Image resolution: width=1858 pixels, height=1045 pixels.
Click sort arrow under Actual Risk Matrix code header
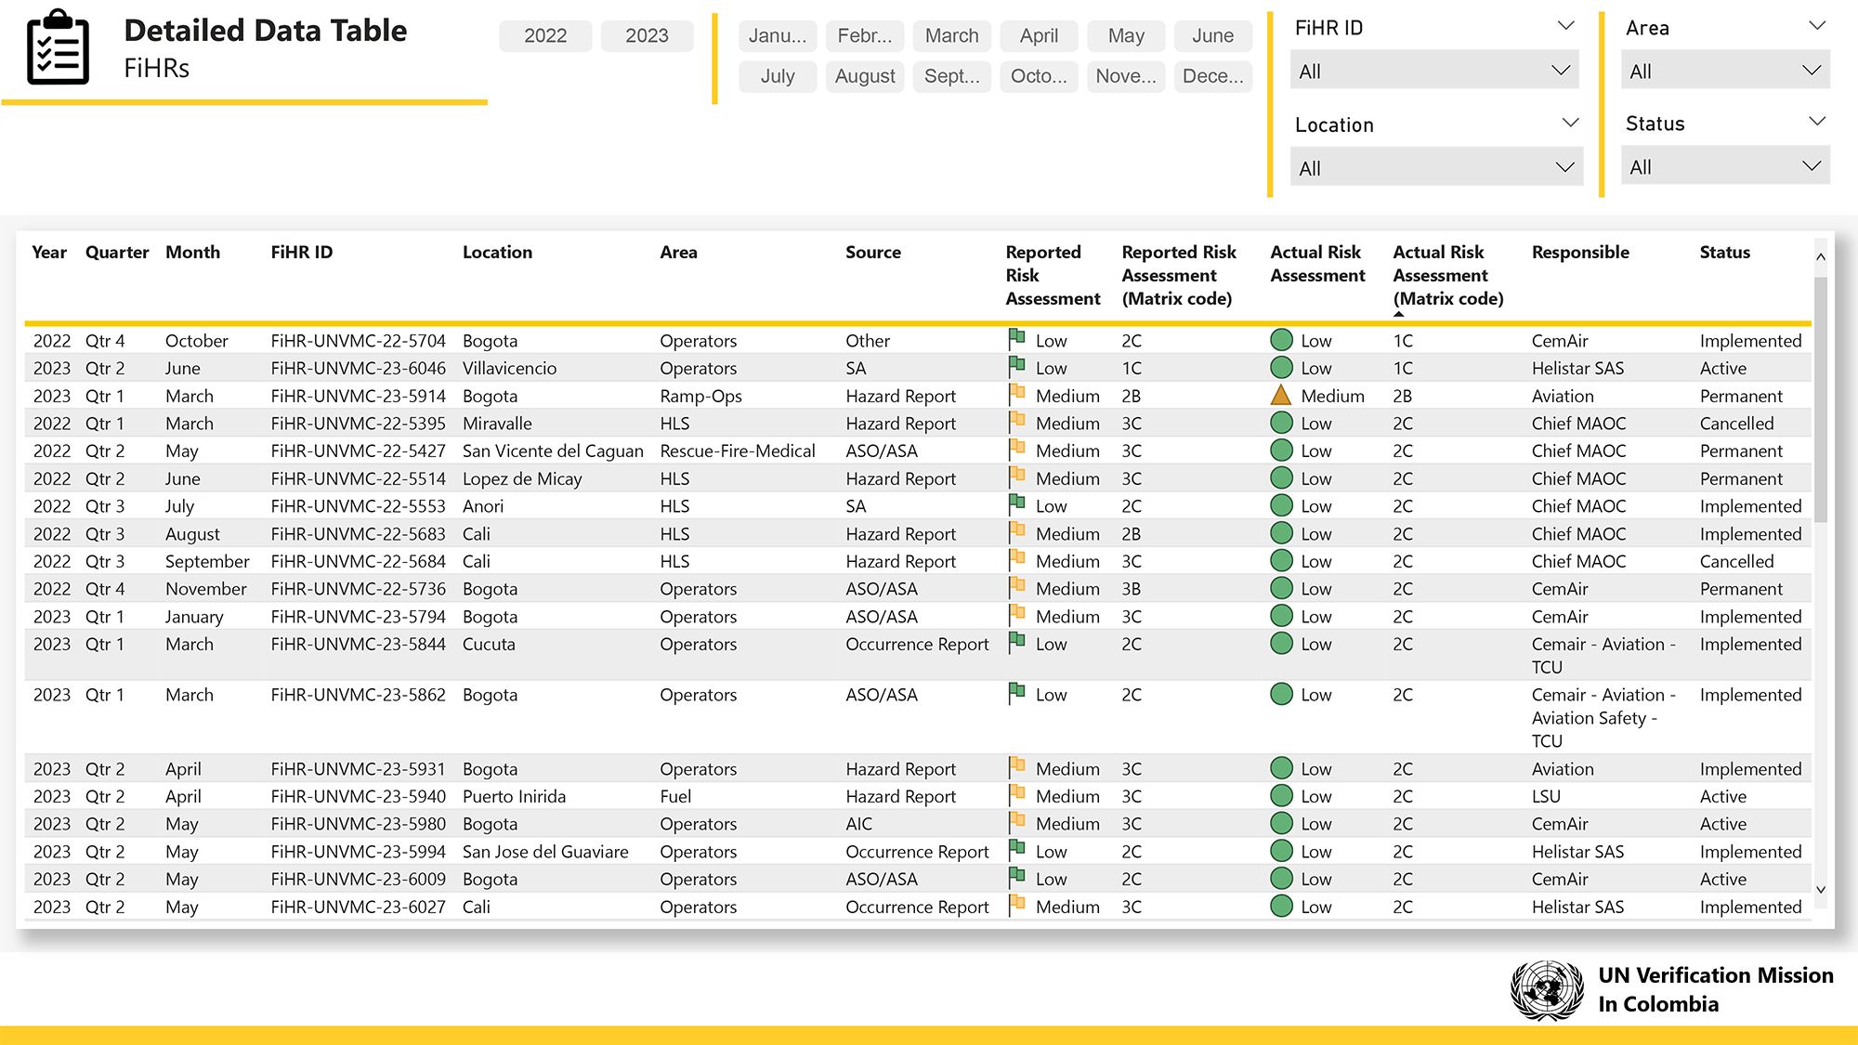(x=1398, y=315)
